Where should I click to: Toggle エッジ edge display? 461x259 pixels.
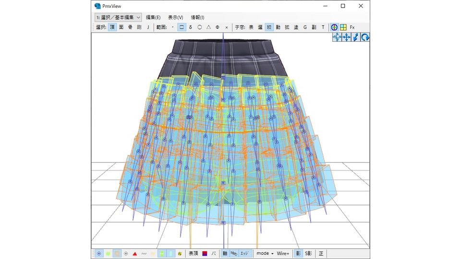pos(244,253)
